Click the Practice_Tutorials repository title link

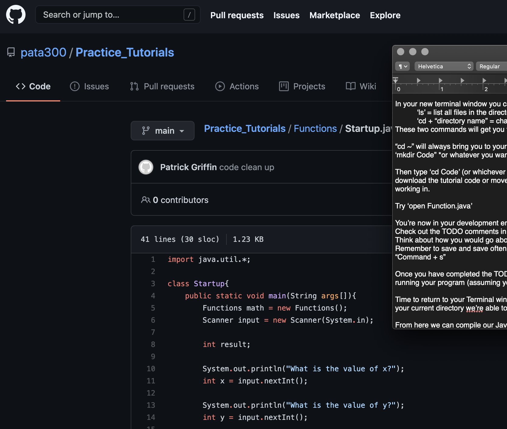pyautogui.click(x=125, y=52)
